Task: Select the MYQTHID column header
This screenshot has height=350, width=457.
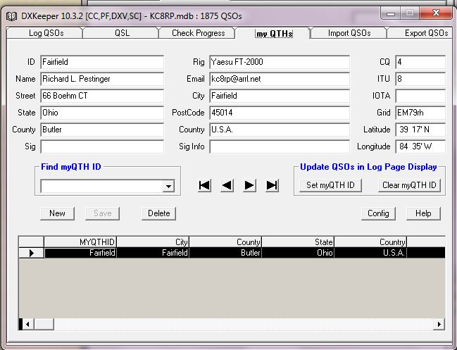Action: 80,242
